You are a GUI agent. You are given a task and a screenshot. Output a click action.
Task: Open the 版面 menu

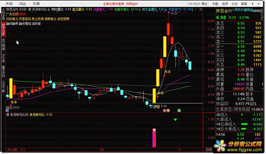(x=244, y=4)
